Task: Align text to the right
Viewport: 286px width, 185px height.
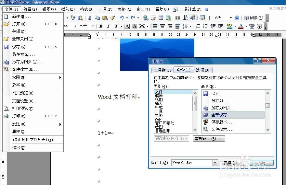Action: pos(170,26)
